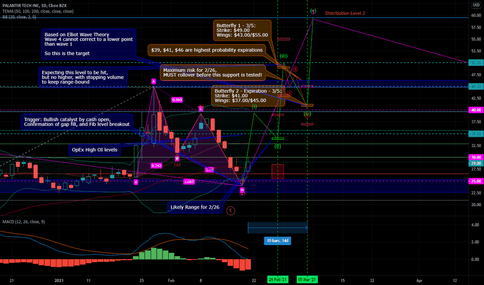
Task: Click the 4.00 MACD scale value
Action: [x=475, y=225]
